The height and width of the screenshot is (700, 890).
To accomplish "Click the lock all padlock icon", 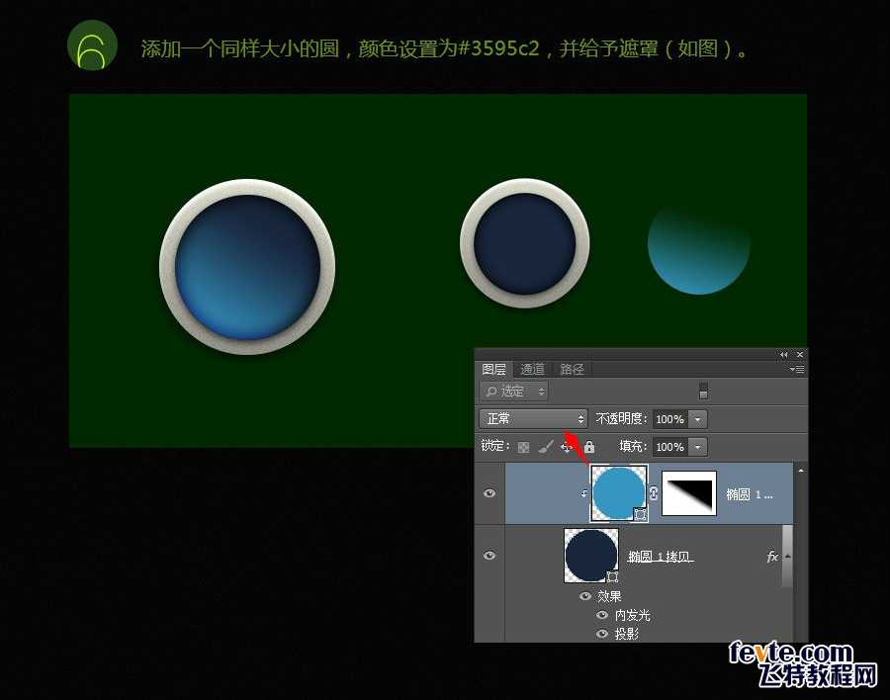I will 588,446.
